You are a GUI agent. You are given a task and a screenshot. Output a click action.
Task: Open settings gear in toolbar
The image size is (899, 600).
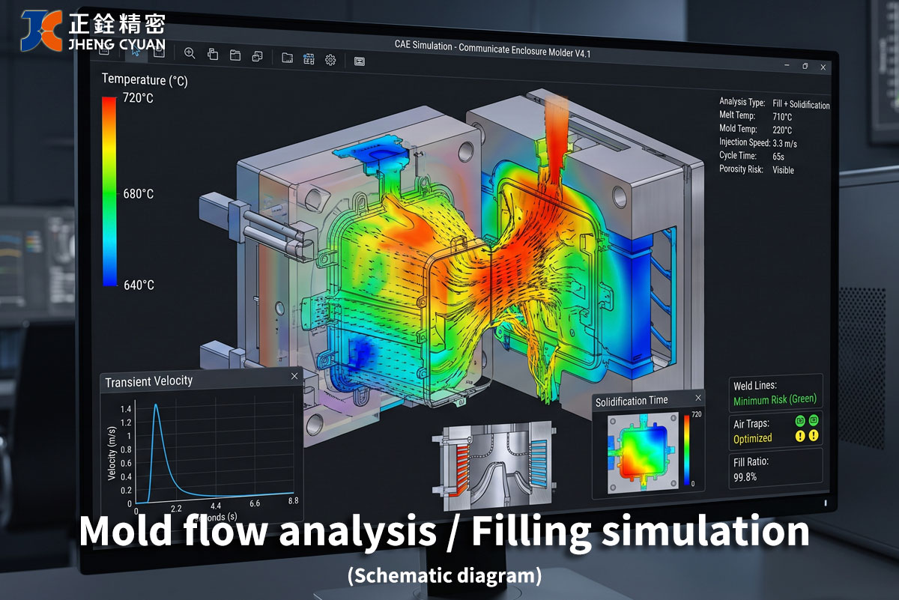coord(330,59)
